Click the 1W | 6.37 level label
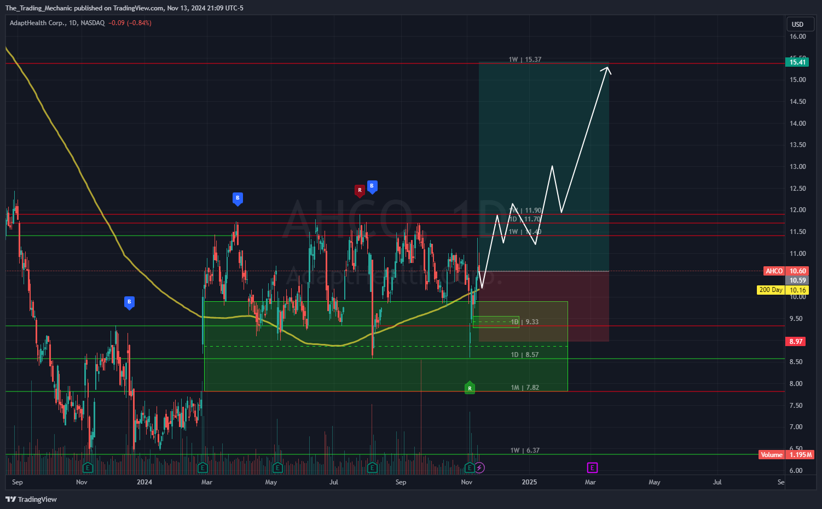This screenshot has height=509, width=822. (525, 451)
